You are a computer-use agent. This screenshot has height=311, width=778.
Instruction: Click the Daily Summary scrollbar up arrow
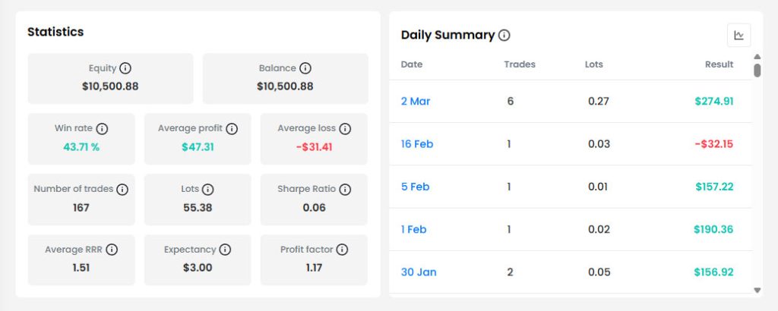click(757, 57)
